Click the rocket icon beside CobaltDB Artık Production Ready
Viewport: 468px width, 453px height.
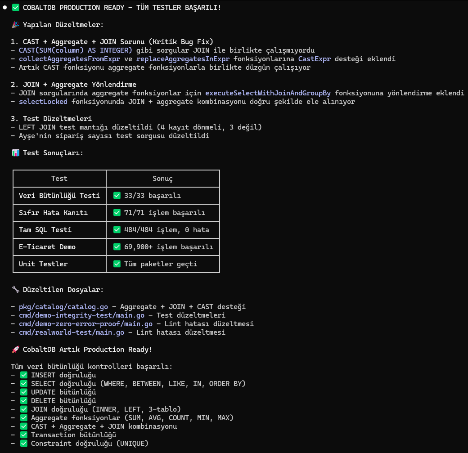click(15, 349)
